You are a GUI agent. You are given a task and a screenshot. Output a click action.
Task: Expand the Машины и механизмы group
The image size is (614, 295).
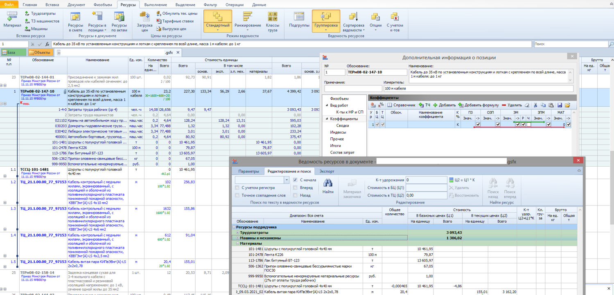pyautogui.click(x=237, y=238)
